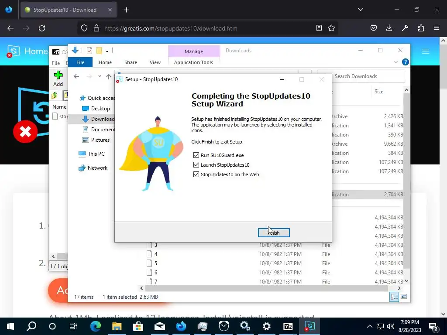This screenshot has width=447, height=335.
Task: Click Add button in 7-Zip window
Action: coord(58,79)
